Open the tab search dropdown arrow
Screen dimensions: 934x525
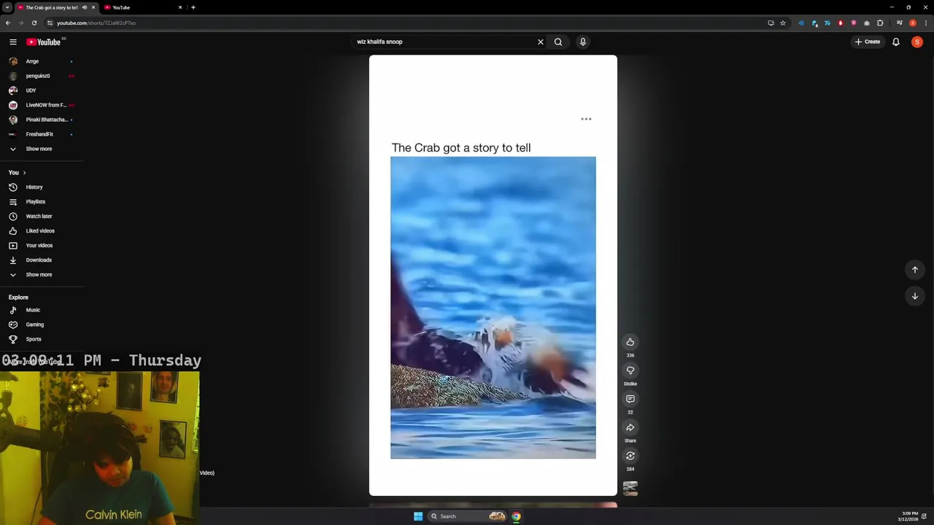[x=7, y=7]
